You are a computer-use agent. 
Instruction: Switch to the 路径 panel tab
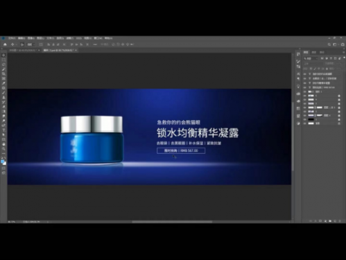(x=322, y=53)
